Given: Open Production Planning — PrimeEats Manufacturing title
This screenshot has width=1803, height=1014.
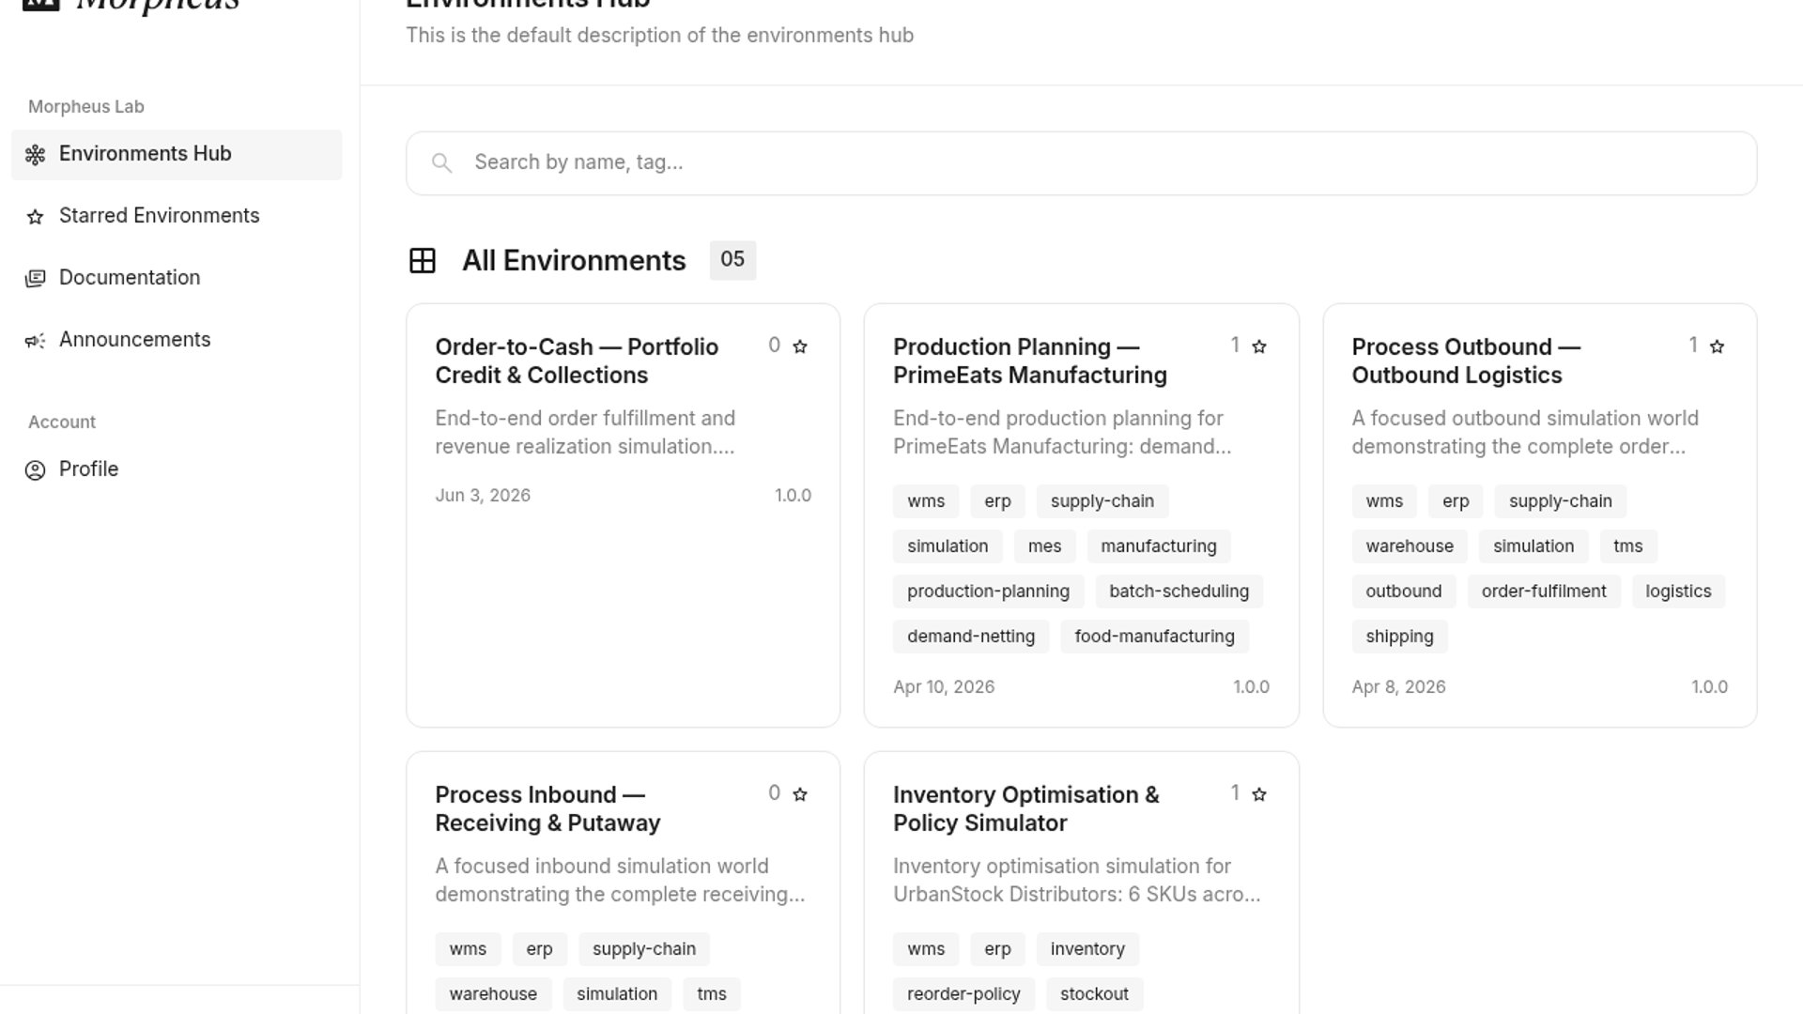Looking at the screenshot, I should coord(1030,361).
